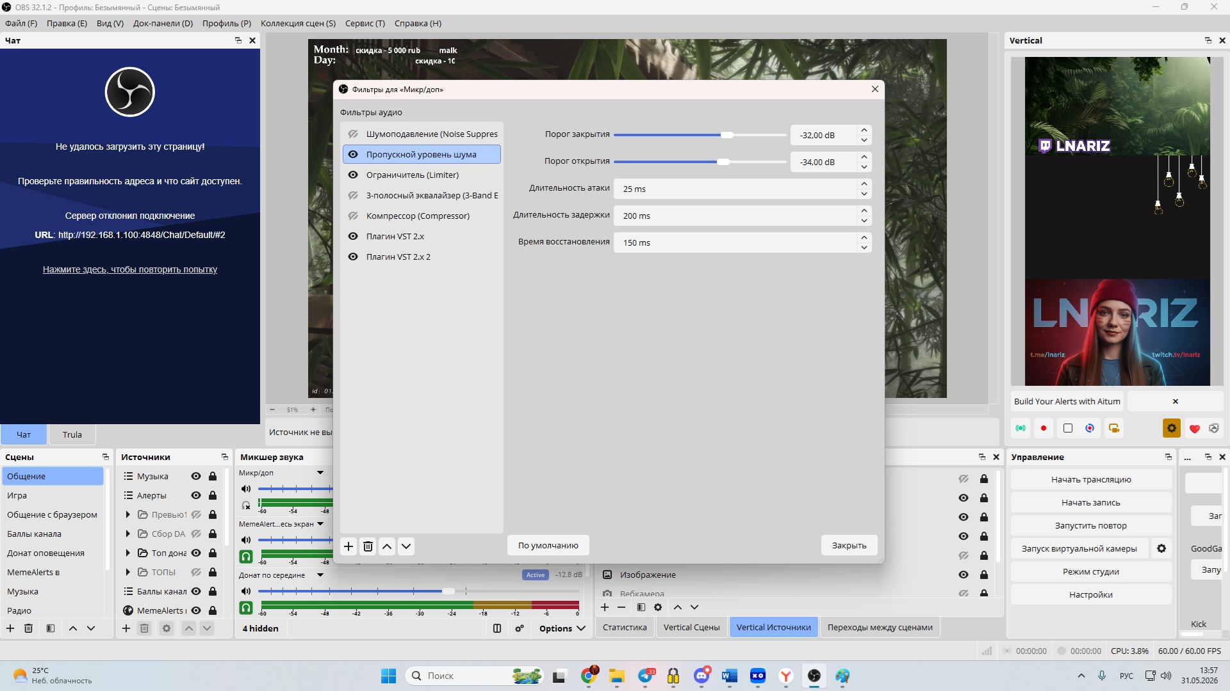Open source properties gear in Источники panel
The image size is (1230, 691).
pyautogui.click(x=167, y=628)
